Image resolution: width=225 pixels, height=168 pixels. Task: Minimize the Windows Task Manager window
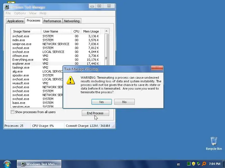tap(92, 6)
